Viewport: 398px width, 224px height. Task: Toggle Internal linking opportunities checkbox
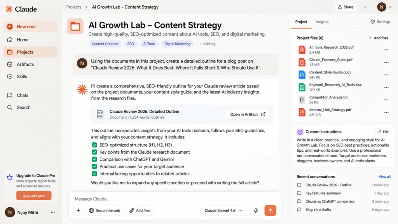[94, 174]
